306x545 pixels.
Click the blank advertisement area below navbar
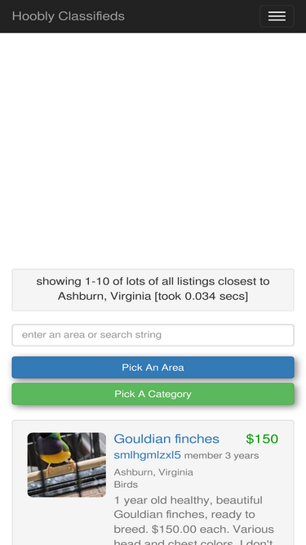tap(153, 150)
